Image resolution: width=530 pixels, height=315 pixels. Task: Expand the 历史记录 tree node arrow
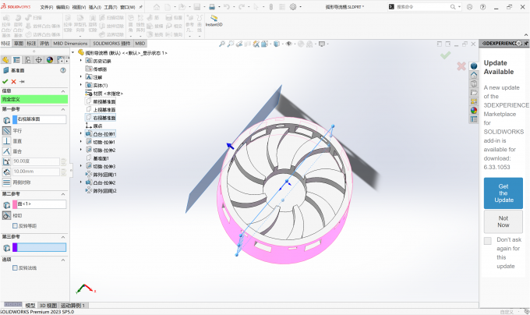81,61
